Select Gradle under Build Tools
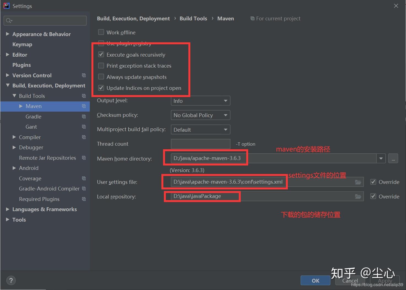The width and height of the screenshot is (406, 290). [33, 117]
